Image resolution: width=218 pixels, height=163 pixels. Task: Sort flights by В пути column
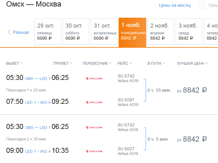(x=156, y=64)
